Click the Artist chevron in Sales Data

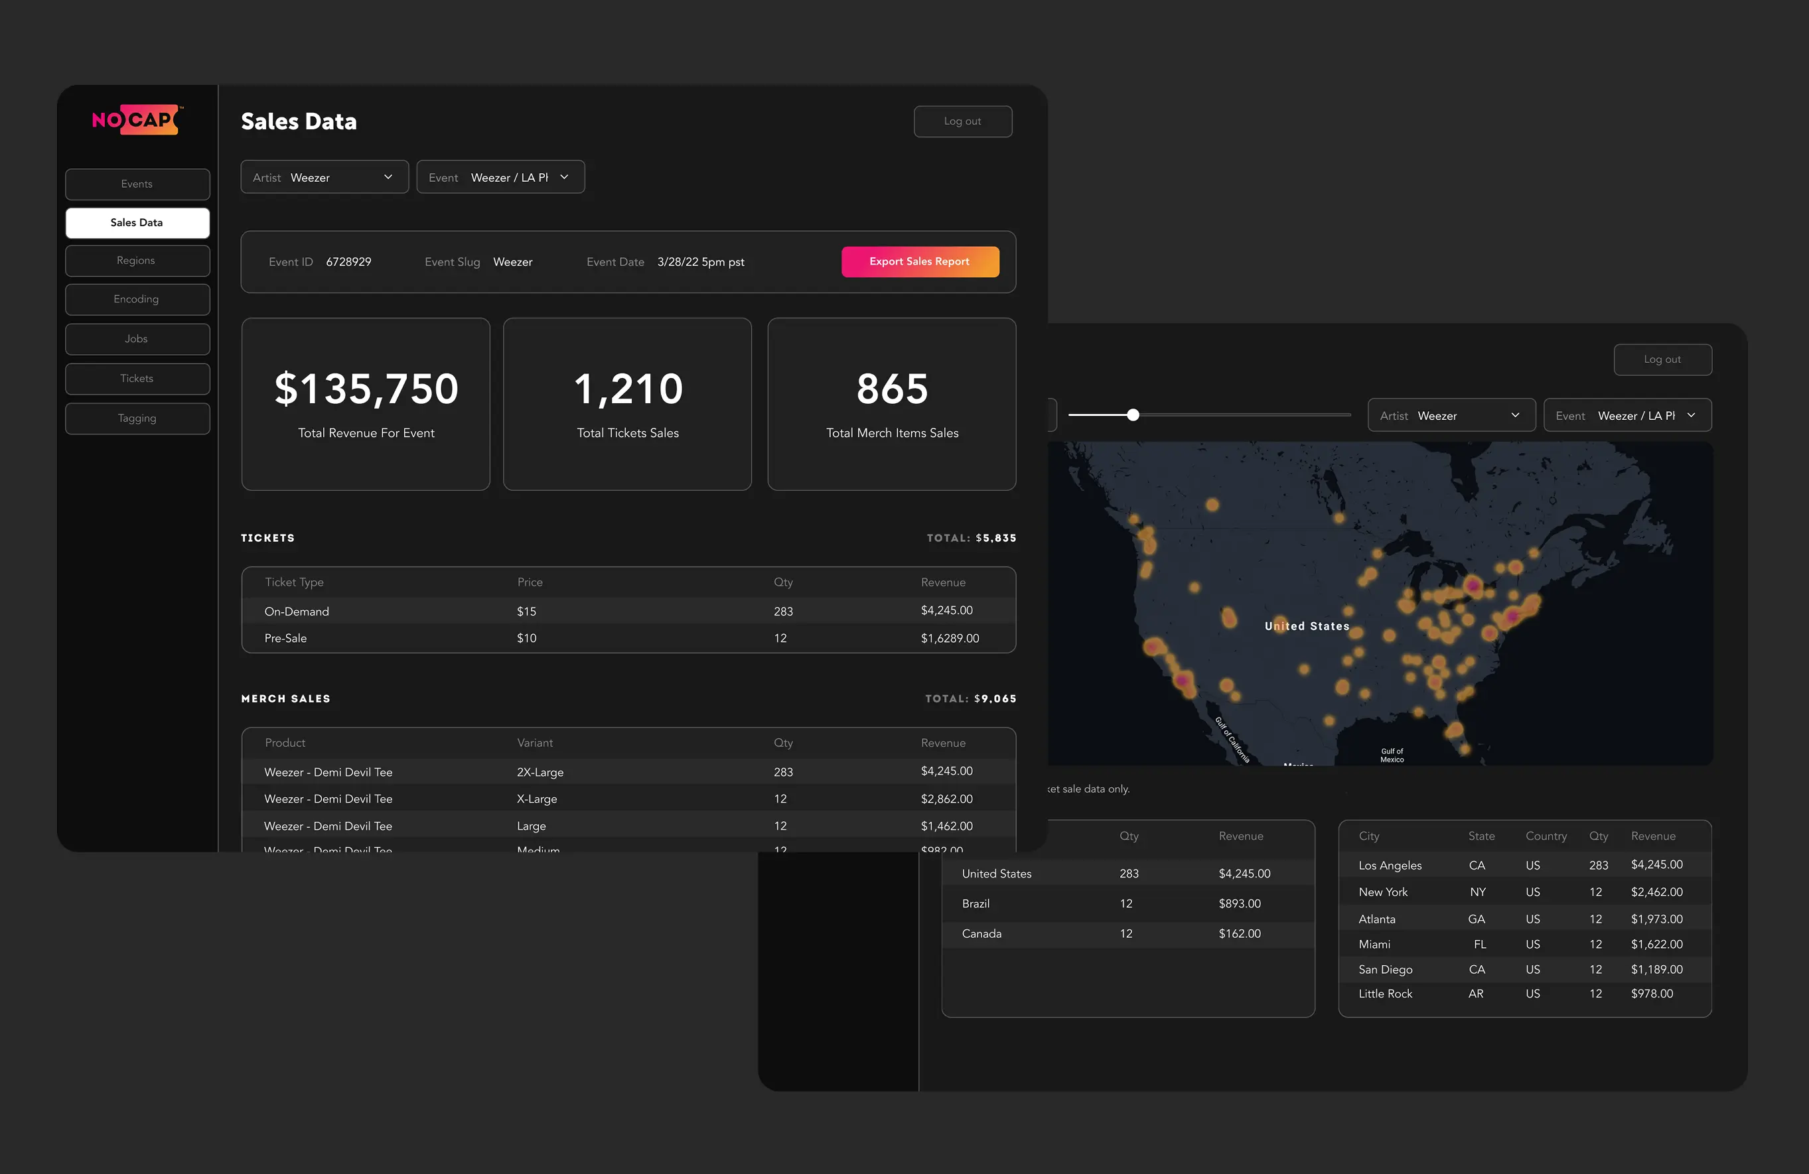(x=388, y=177)
